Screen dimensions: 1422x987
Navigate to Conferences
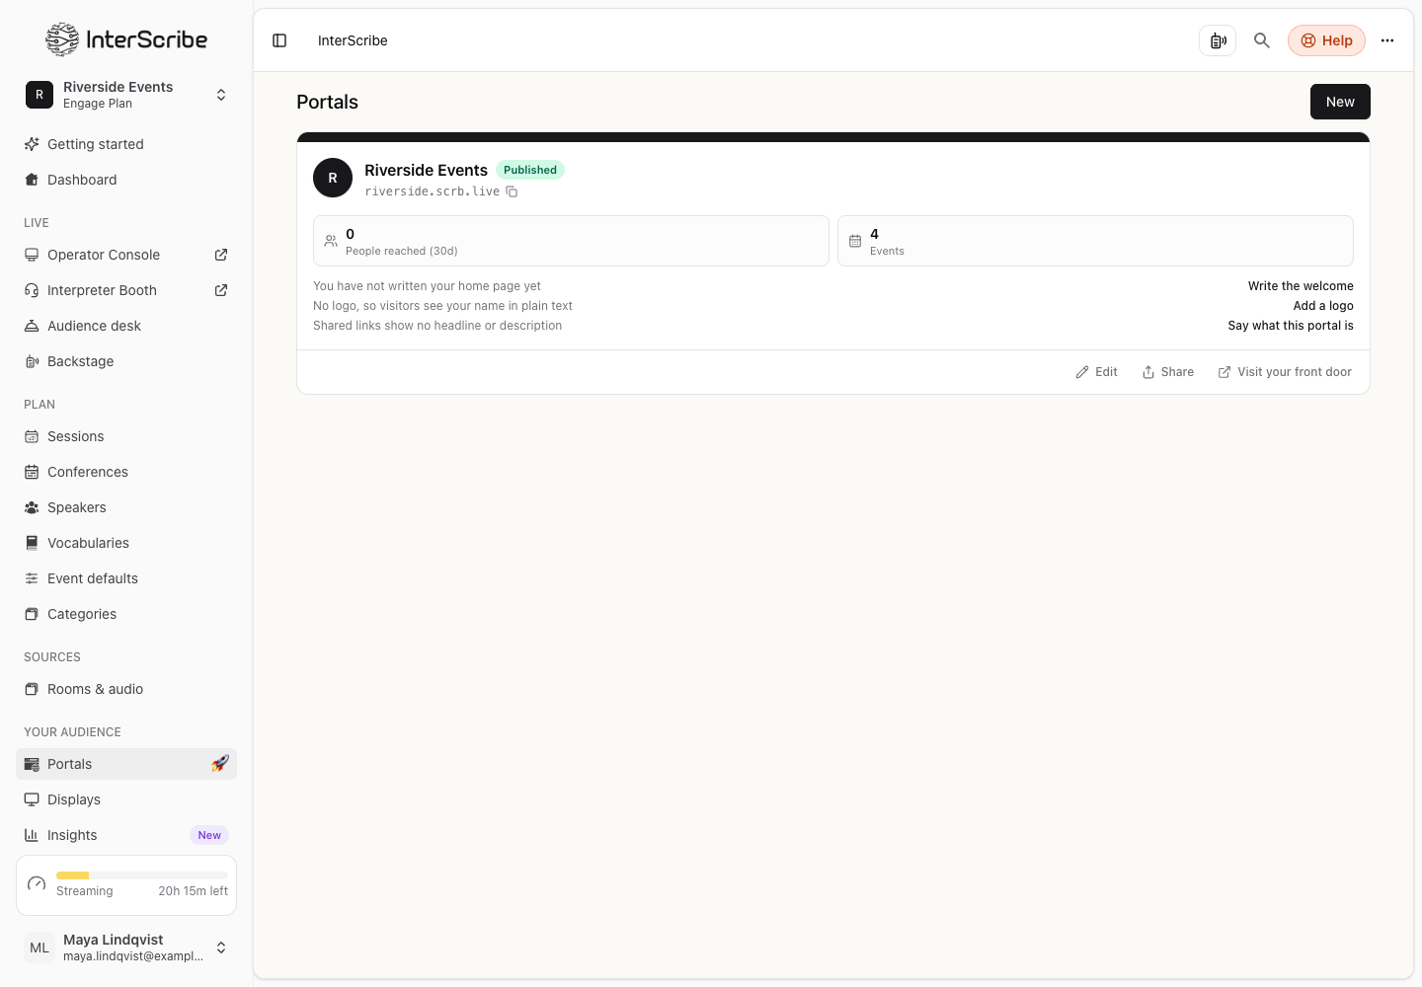(x=126, y=472)
